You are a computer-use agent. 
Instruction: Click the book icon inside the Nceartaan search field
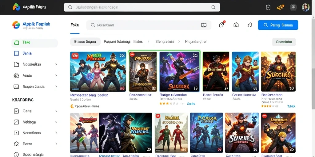(204, 25)
